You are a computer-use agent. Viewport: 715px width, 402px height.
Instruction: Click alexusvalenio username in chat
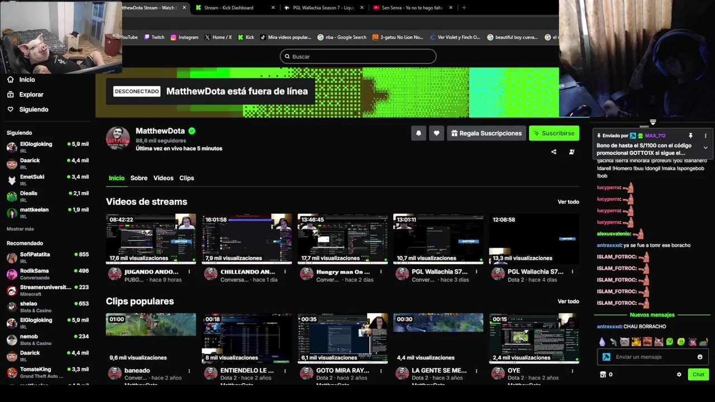click(x=613, y=234)
